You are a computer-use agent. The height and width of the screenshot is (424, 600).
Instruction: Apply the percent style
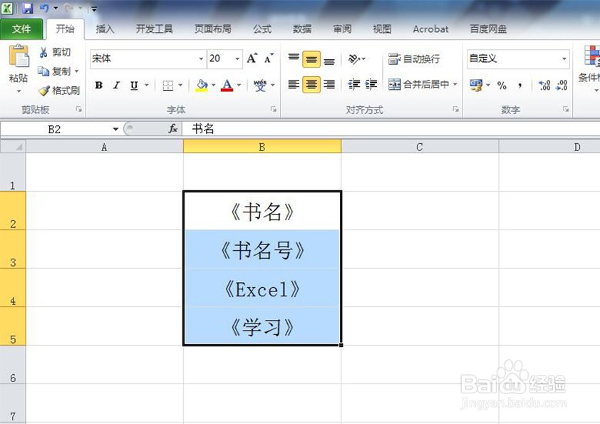pyautogui.click(x=502, y=86)
